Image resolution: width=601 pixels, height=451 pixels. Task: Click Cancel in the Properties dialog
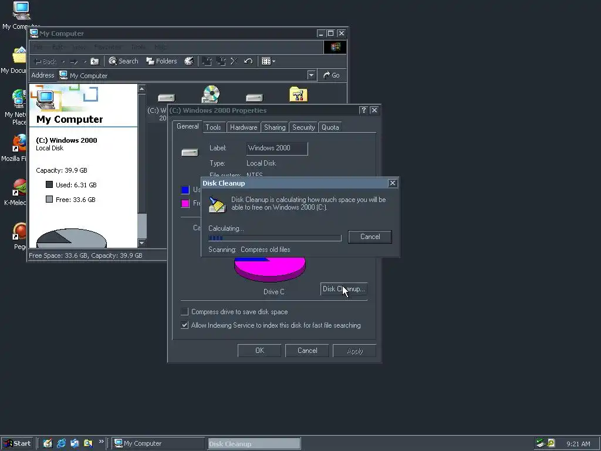point(307,351)
